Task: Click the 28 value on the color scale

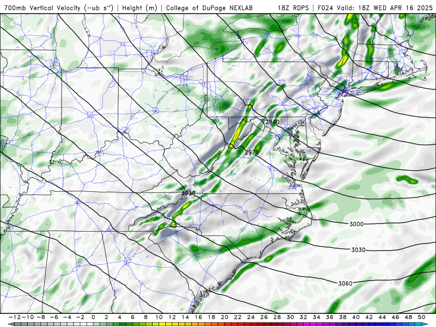Action: click(277, 317)
